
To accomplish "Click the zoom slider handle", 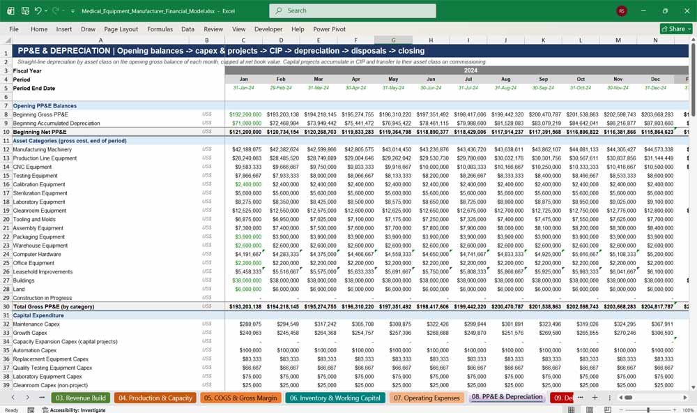I will click(648, 410).
